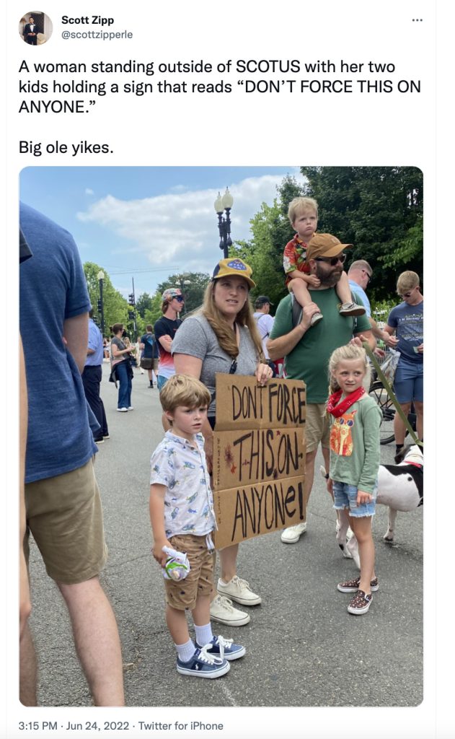Click the boy in white patterned shirt
This screenshot has height=739, width=455.
coord(188,523)
